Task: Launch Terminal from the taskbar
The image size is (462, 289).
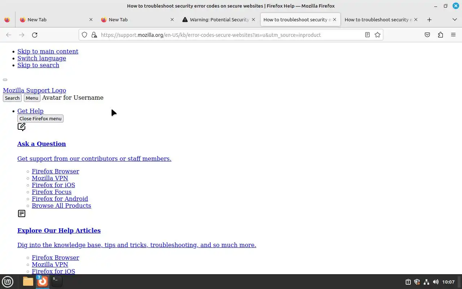Action: click(57, 281)
